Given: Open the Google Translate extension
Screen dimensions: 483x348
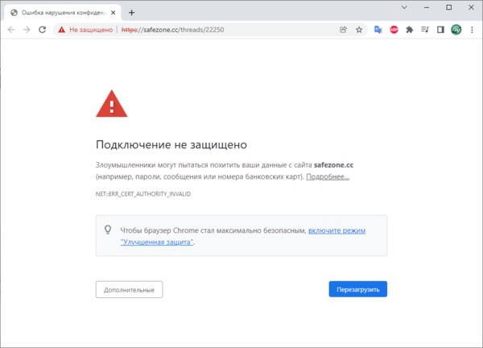Looking at the screenshot, I should [378, 30].
